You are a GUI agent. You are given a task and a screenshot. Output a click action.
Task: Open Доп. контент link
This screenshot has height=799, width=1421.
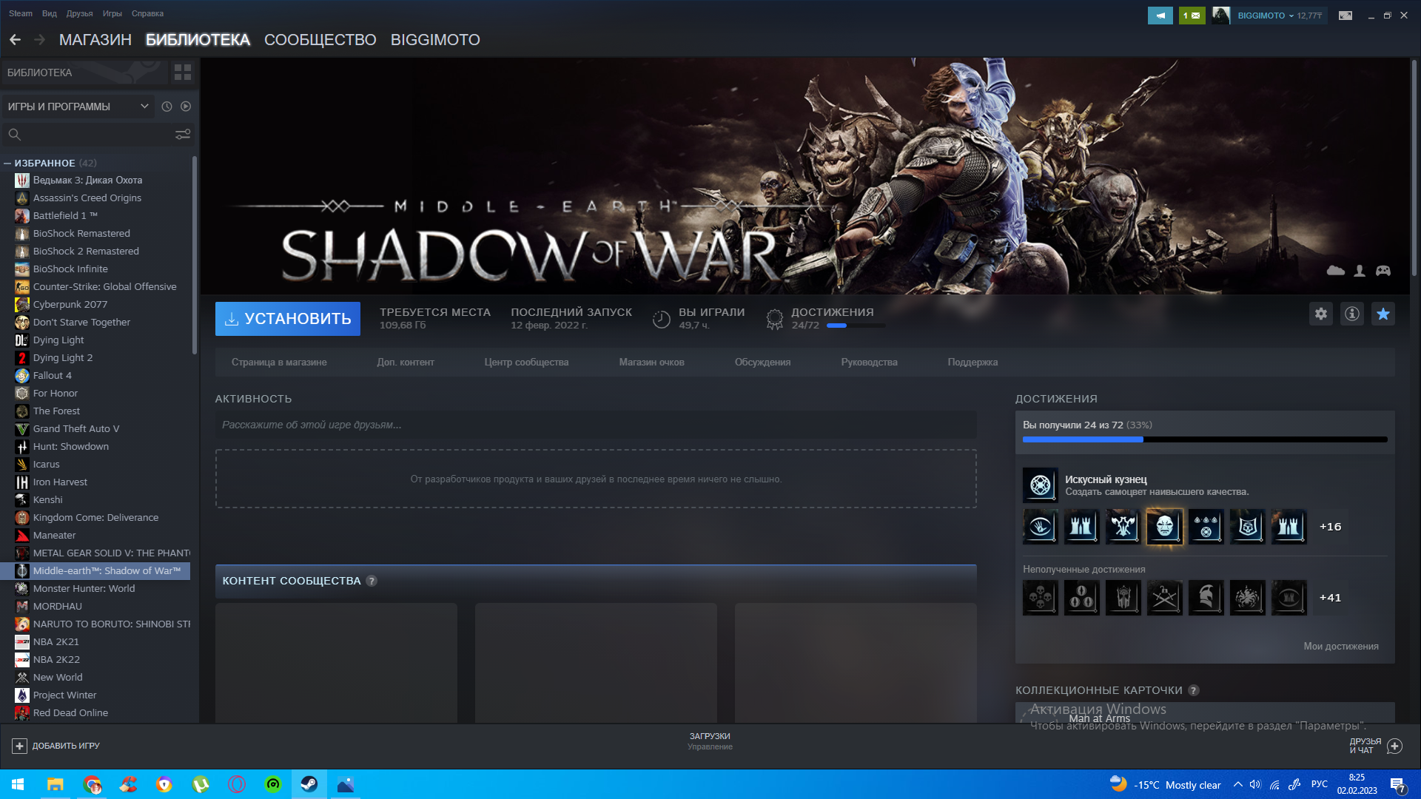point(406,363)
